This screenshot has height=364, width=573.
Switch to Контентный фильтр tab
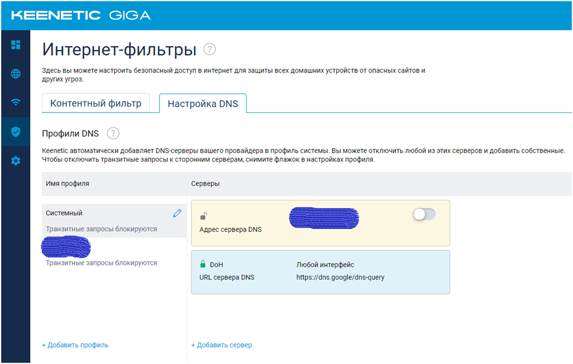coord(96,103)
